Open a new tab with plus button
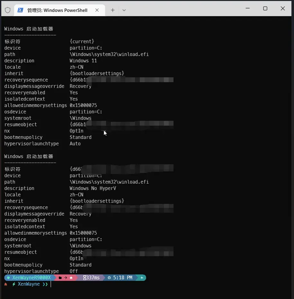Image resolution: width=294 pixels, height=299 pixels. point(112,10)
